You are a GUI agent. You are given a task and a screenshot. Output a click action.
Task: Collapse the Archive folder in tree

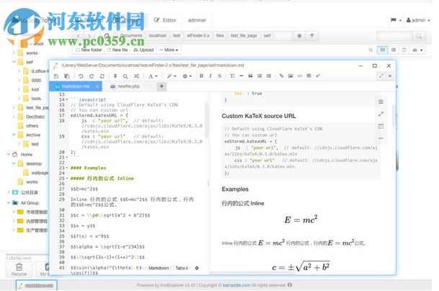click(14, 135)
